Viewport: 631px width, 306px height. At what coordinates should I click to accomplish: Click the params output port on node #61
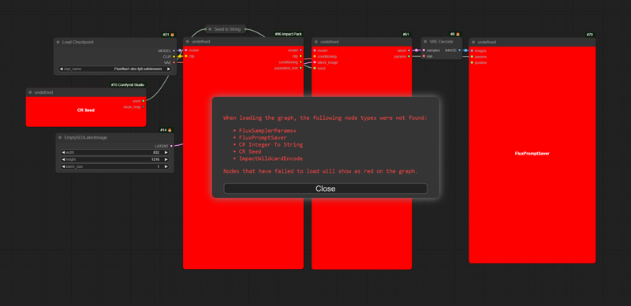(x=409, y=56)
